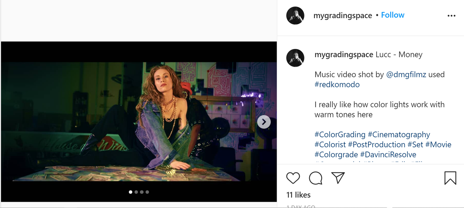The width and height of the screenshot is (464, 208).
Task: Go to the next image with the arrow
Action: pos(264,122)
